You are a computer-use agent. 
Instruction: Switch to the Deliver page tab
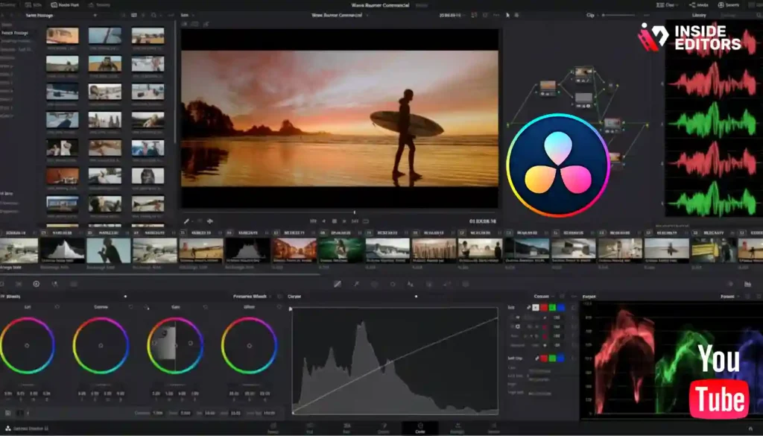point(493,429)
